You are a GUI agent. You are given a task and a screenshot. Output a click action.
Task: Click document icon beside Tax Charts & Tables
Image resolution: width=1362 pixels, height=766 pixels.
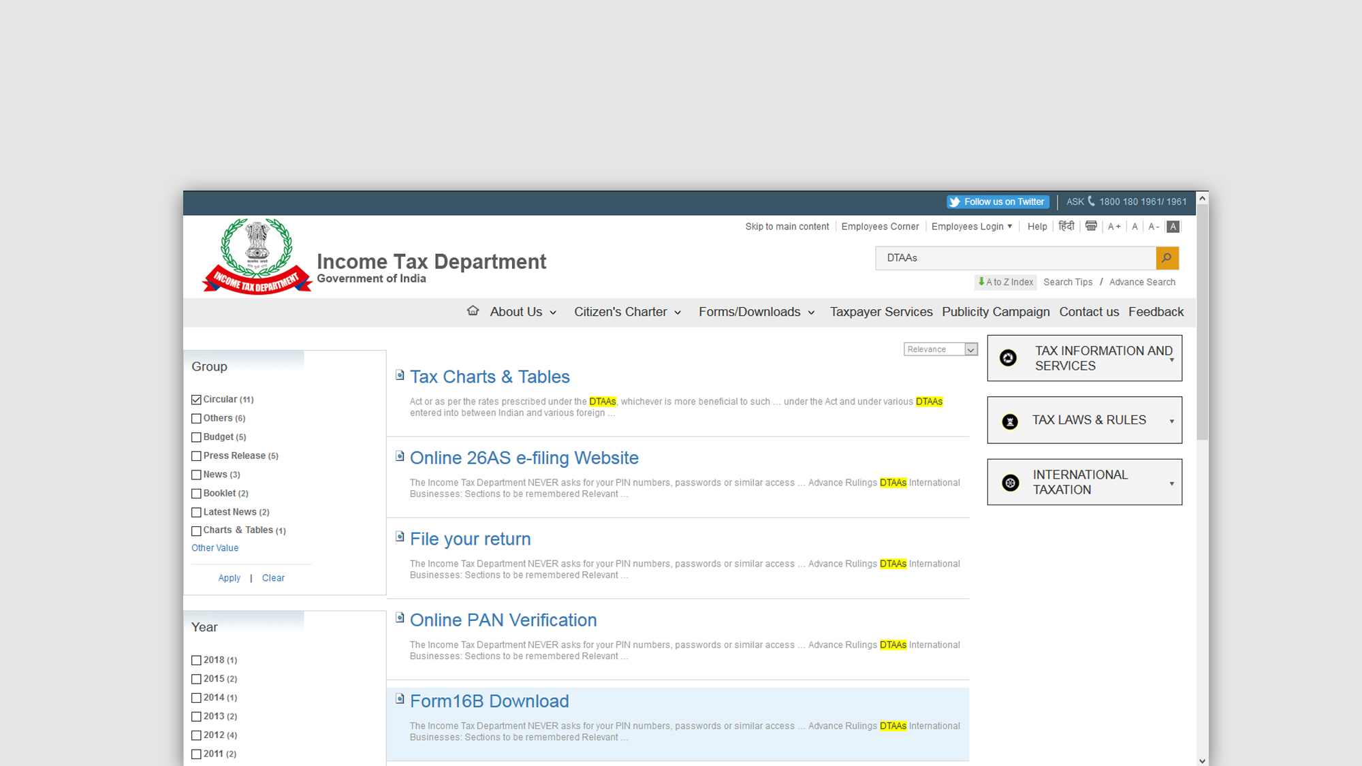(x=400, y=375)
